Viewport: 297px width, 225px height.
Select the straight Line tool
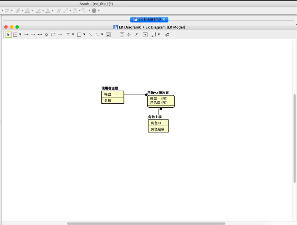(90, 35)
